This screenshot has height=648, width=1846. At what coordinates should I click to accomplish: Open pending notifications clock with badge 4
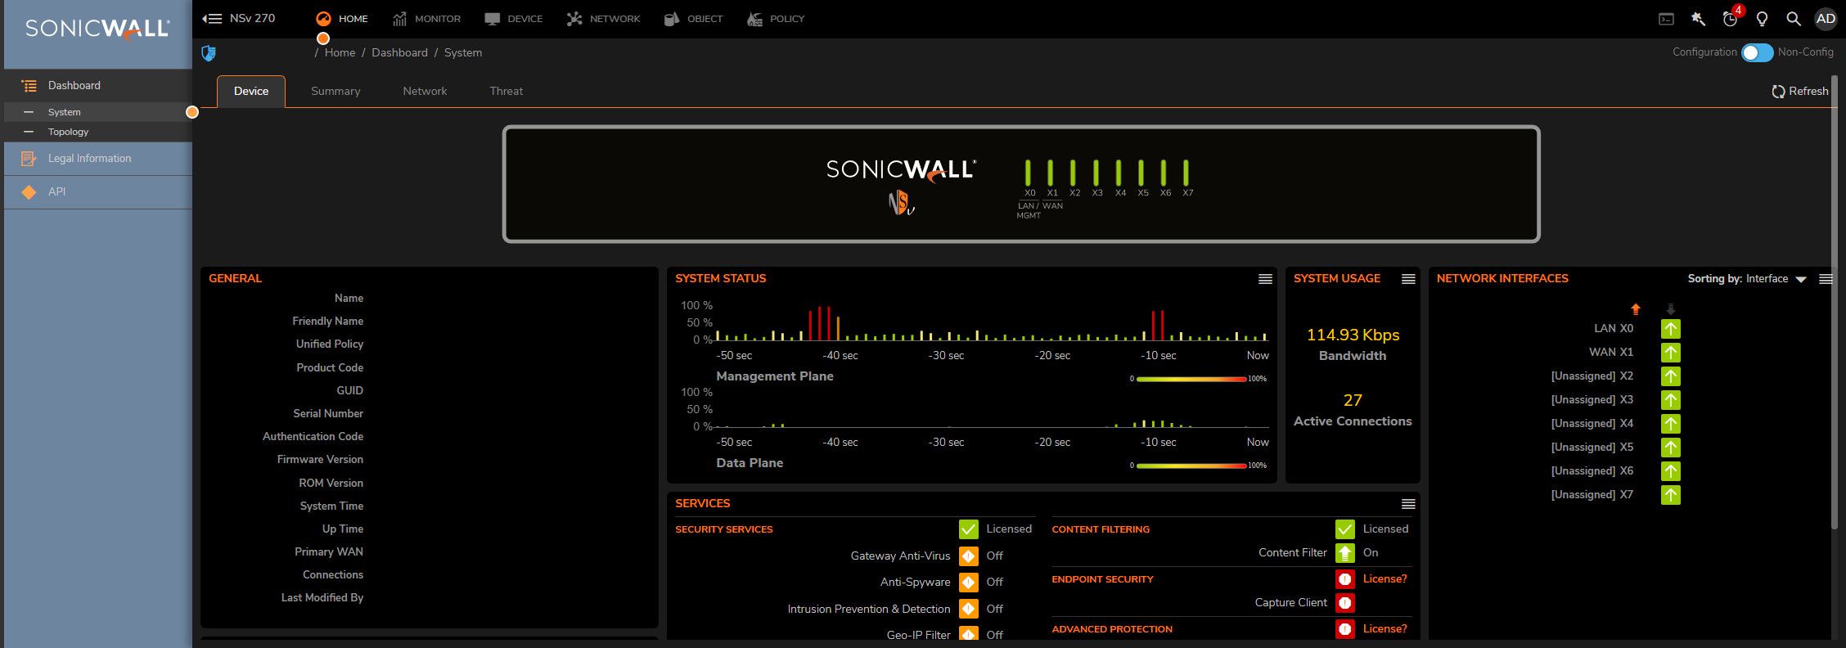pyautogui.click(x=1729, y=19)
